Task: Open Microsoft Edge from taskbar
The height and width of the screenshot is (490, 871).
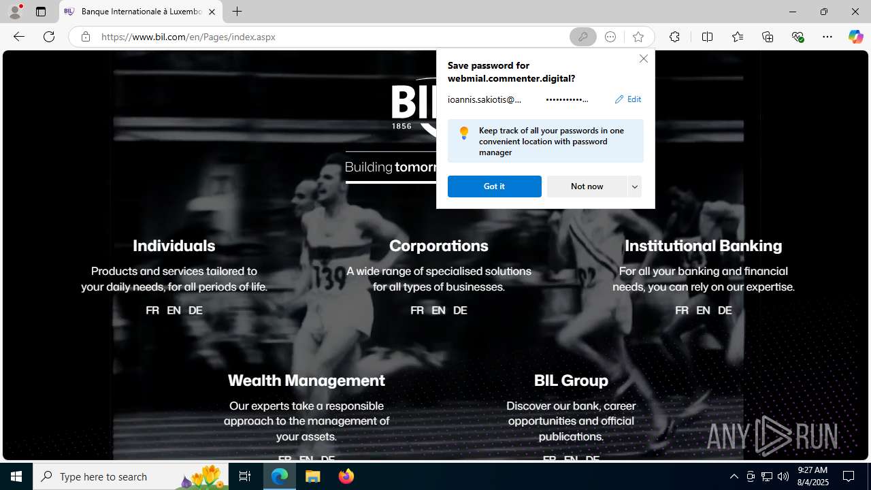Action: (x=280, y=476)
